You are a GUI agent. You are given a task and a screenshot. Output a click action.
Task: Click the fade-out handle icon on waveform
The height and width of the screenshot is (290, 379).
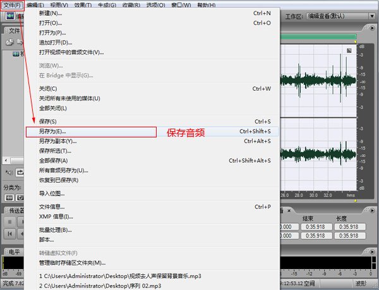click(x=349, y=50)
